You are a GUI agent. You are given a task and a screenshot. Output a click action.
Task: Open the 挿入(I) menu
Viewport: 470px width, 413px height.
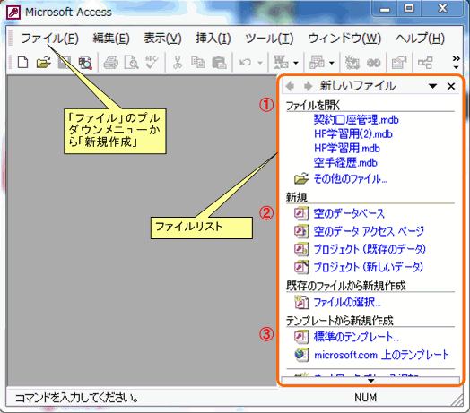[213, 39]
